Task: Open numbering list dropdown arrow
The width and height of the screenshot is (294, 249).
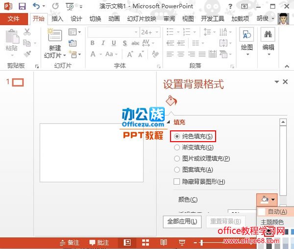Action: [x=195, y=32]
